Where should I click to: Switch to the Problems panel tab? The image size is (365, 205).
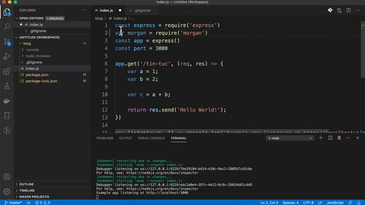pyautogui.click(x=105, y=138)
